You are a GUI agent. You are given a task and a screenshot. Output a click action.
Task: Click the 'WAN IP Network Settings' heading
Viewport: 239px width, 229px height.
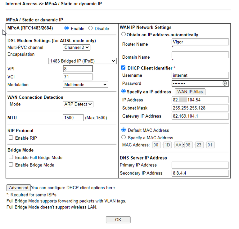146,27
